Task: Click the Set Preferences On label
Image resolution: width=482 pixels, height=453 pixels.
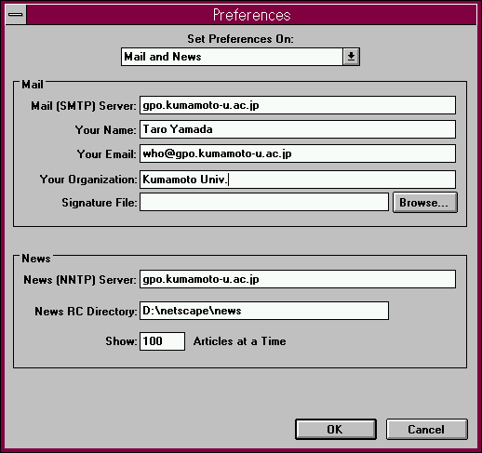Action: 240,39
